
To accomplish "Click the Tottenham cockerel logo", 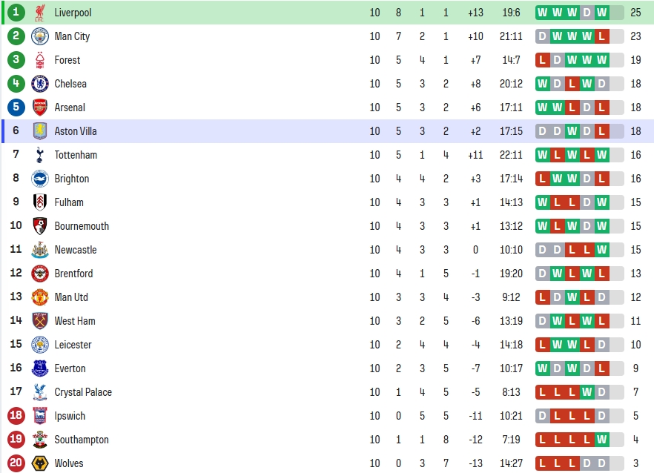I will click(x=40, y=155).
